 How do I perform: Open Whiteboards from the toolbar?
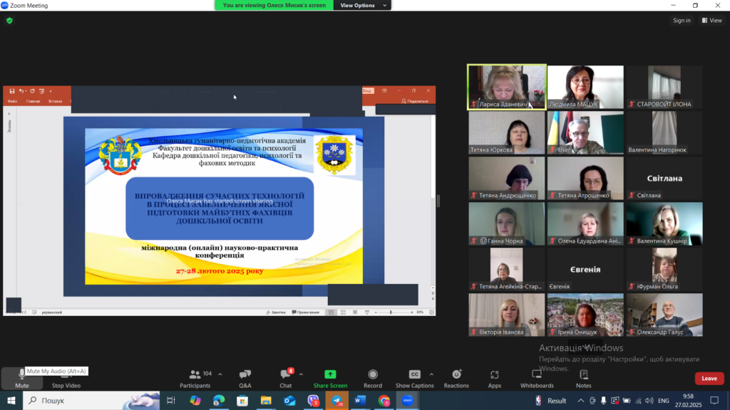coord(537,378)
